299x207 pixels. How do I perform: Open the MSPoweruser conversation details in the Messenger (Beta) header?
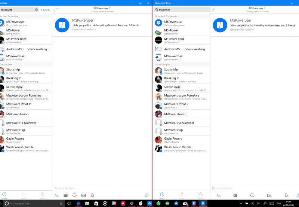tap(257, 8)
